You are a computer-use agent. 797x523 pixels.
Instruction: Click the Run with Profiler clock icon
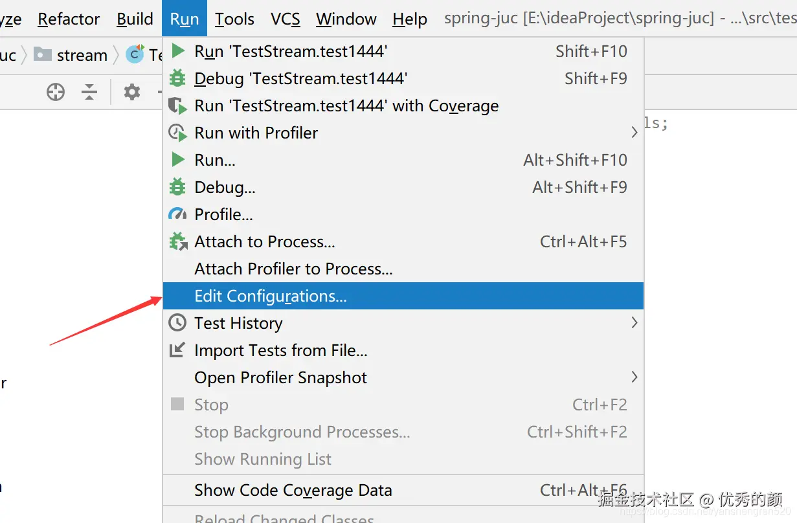tap(177, 133)
